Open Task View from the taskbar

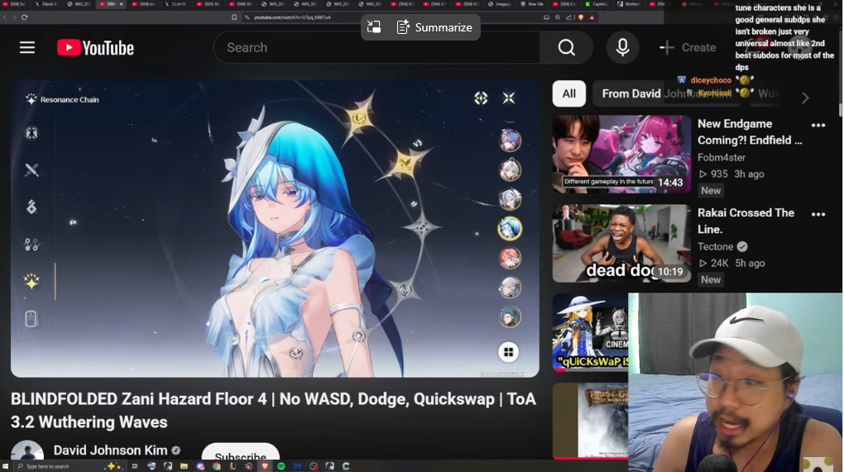(x=135, y=466)
